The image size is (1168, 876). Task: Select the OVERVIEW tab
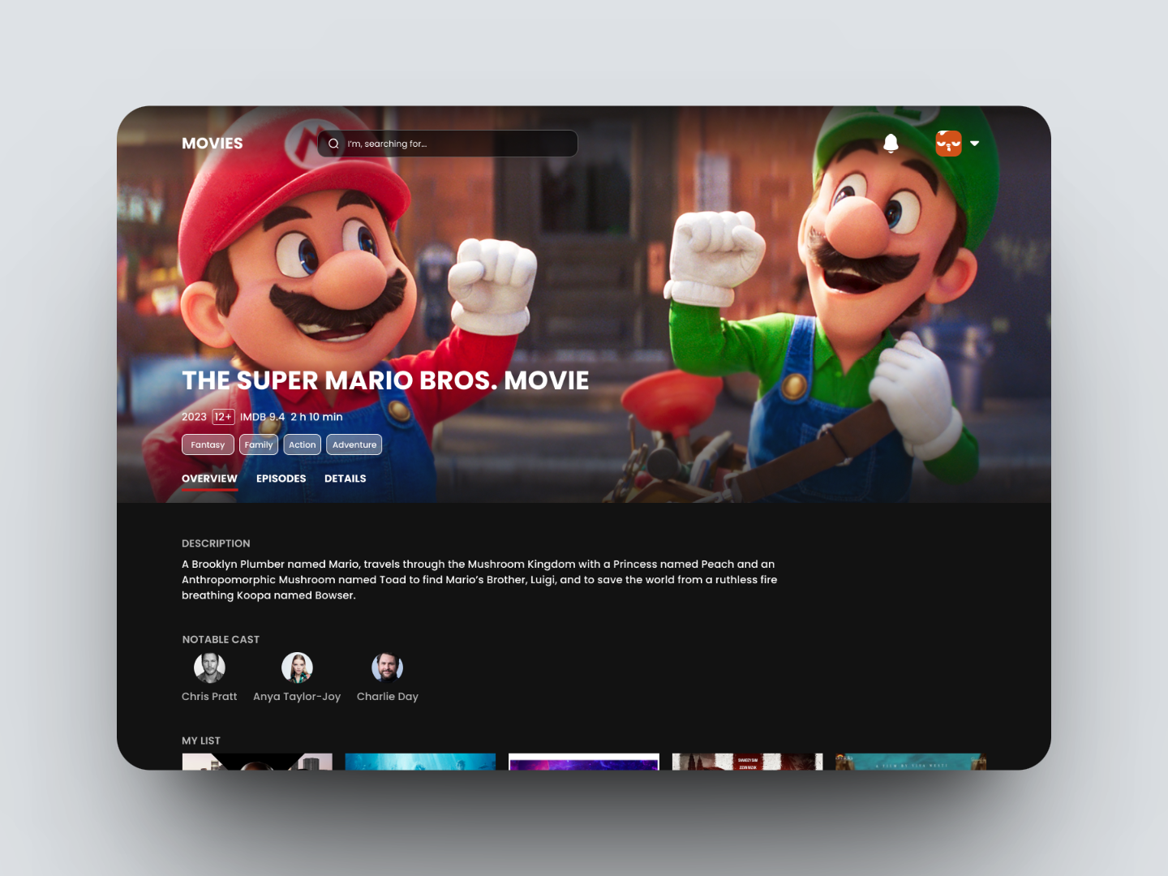point(209,479)
